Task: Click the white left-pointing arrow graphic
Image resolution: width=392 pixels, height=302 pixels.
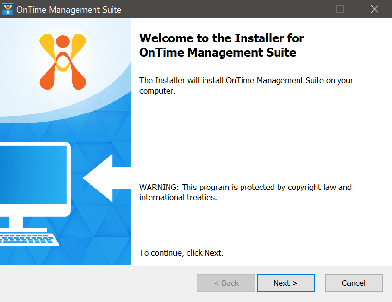Action: coord(107,178)
